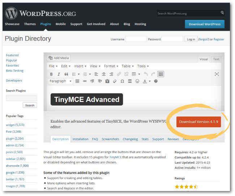Insert special character with Omega icon
The image size is (235, 196).
122,81
